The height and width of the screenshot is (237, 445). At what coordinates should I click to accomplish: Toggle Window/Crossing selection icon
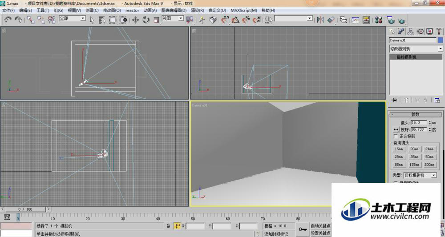123,20
